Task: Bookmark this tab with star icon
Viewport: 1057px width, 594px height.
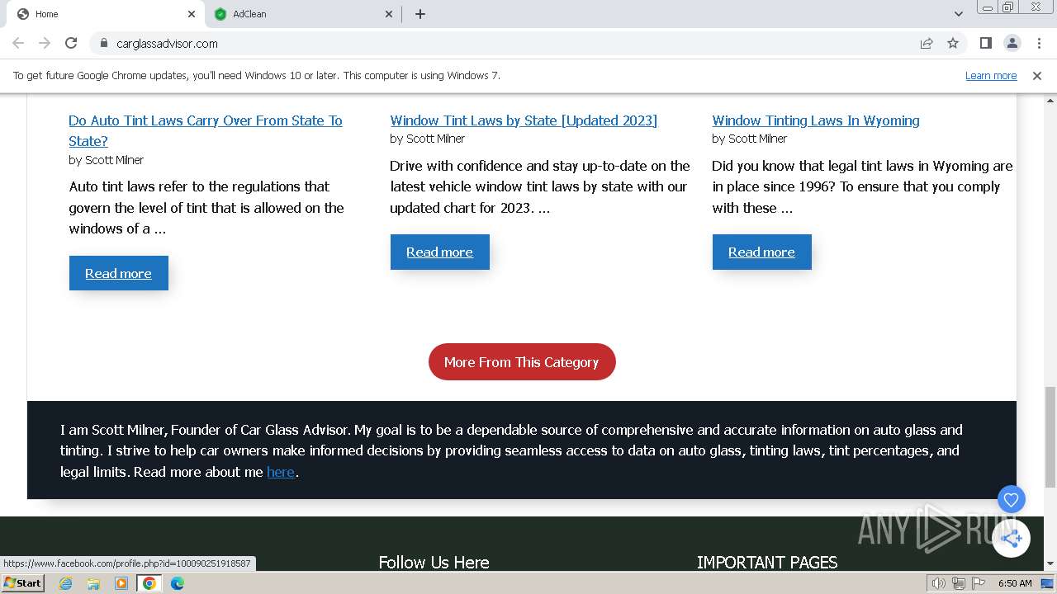Action: tap(953, 43)
